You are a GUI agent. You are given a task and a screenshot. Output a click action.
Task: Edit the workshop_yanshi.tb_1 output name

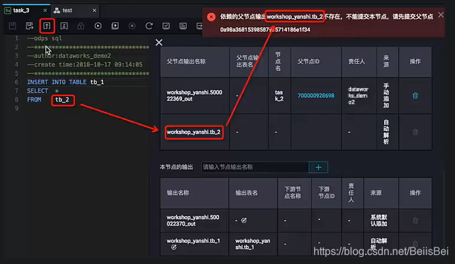coord(173,247)
